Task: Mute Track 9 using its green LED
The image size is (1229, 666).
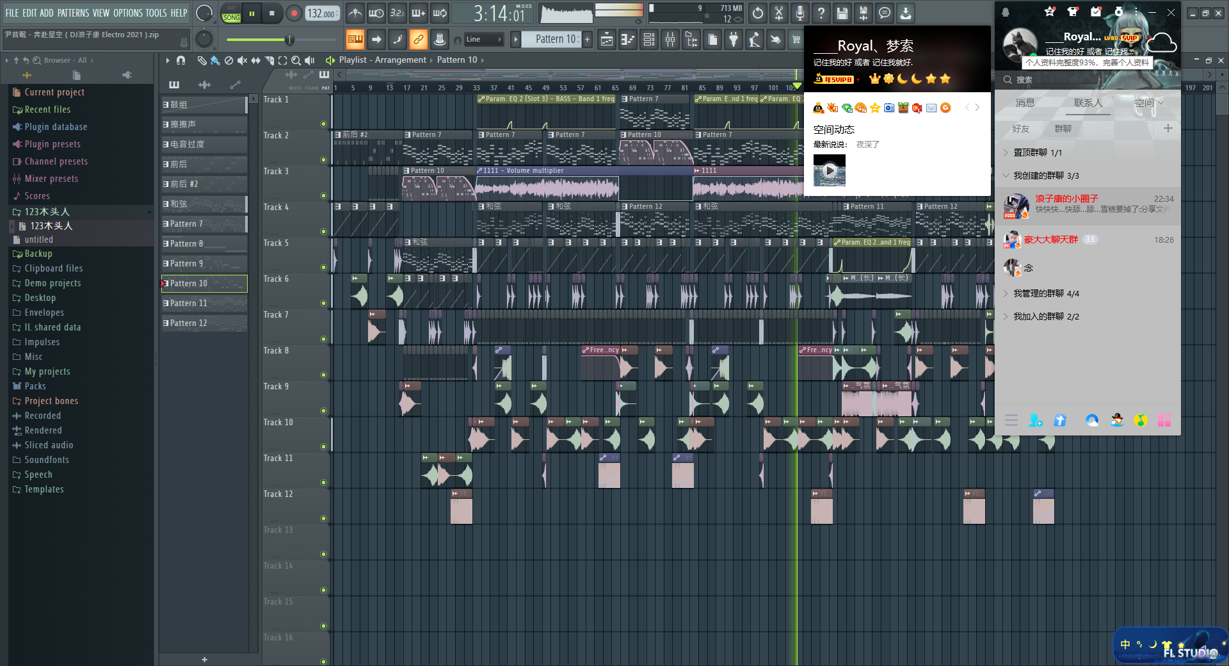Action: [323, 411]
